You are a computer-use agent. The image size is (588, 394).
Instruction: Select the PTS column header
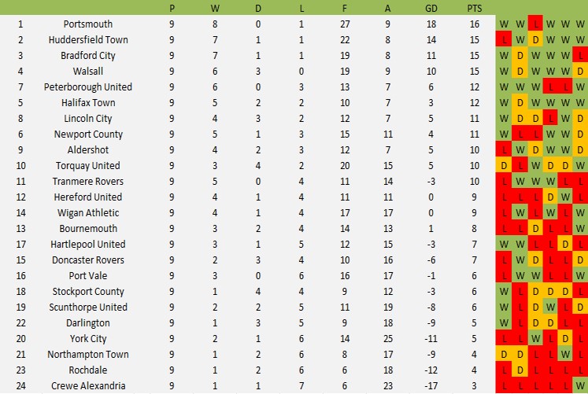pos(475,8)
